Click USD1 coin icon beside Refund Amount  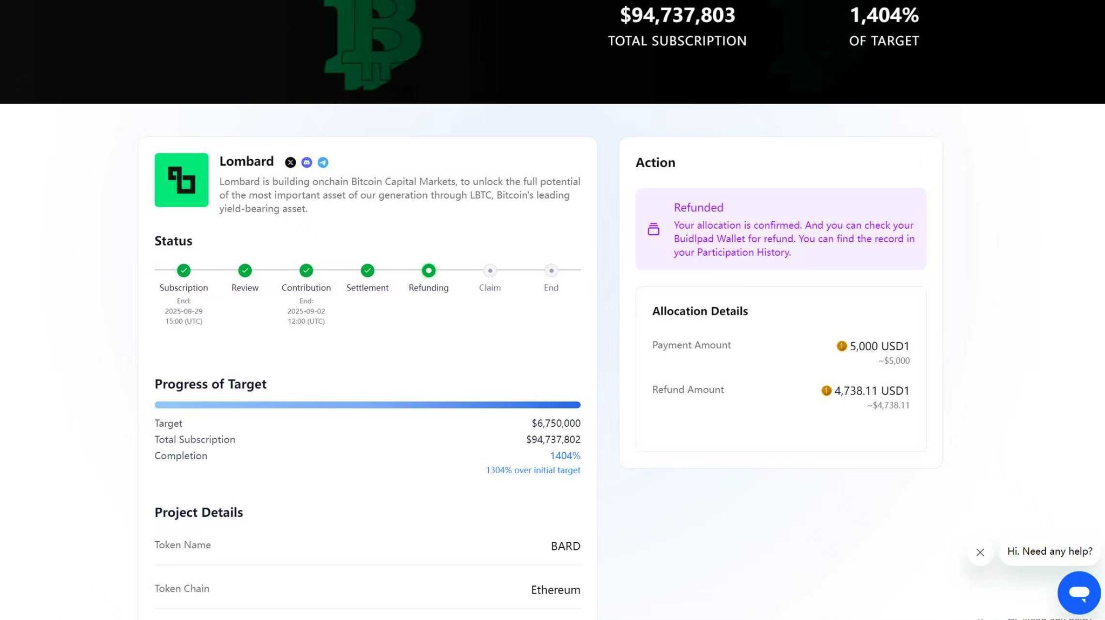(x=826, y=391)
